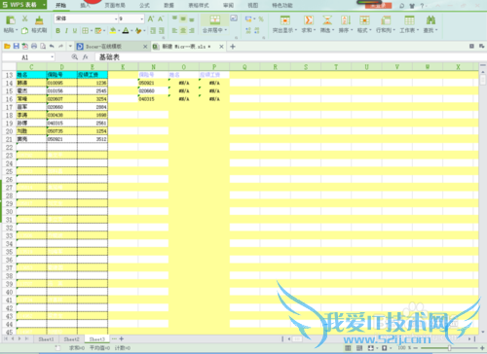This screenshot has width=487, height=354.
Task: Open the fill color dropdown arrow
Action: click(x=119, y=31)
